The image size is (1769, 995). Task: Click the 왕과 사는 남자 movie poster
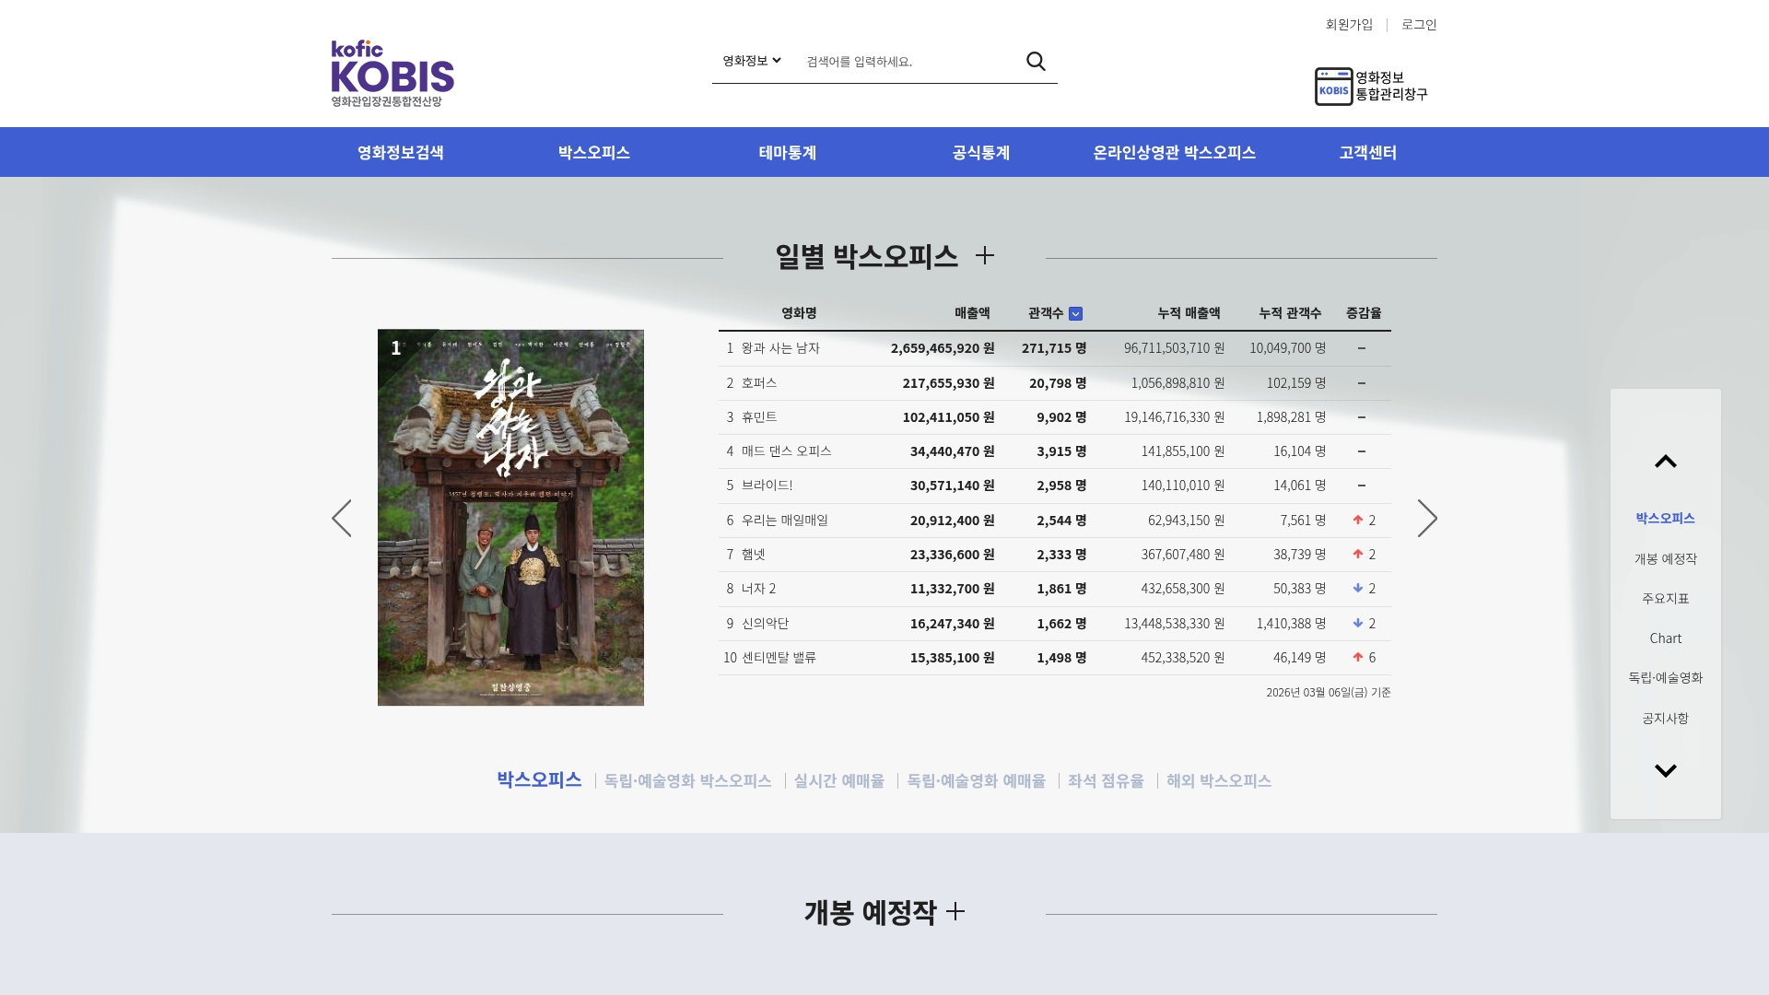510,518
